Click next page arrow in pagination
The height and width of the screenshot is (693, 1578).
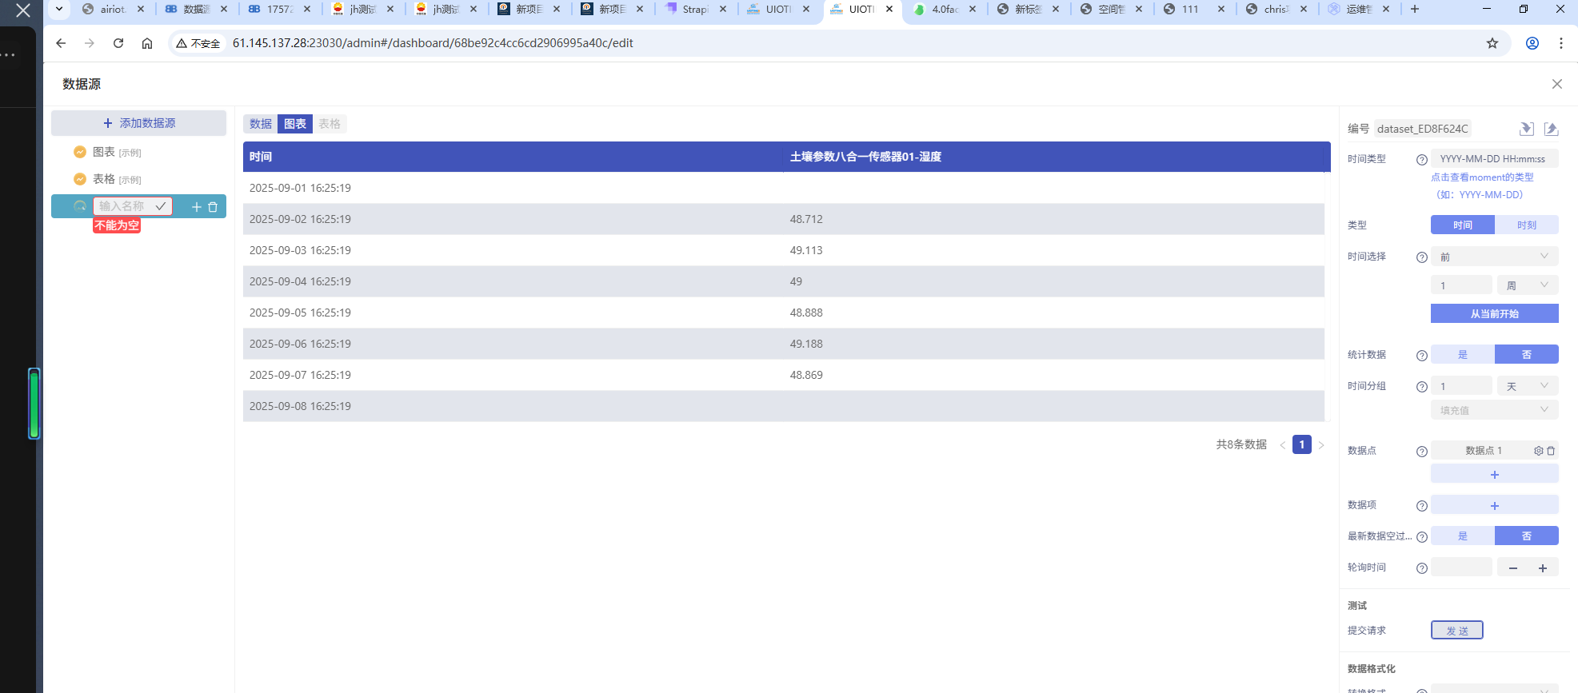pyautogui.click(x=1321, y=445)
